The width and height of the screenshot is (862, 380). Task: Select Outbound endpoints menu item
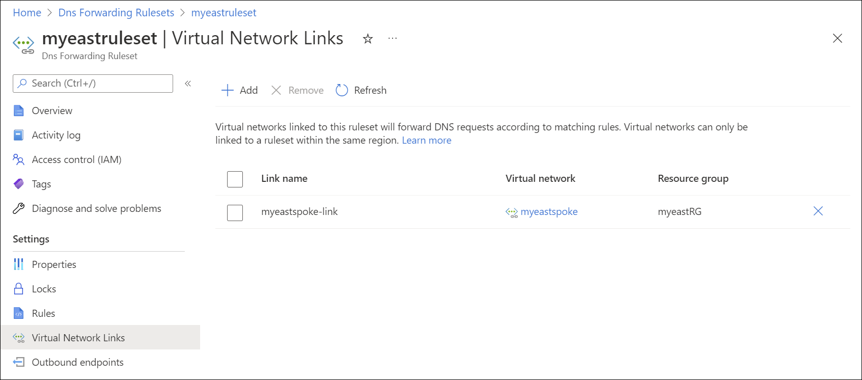(77, 362)
